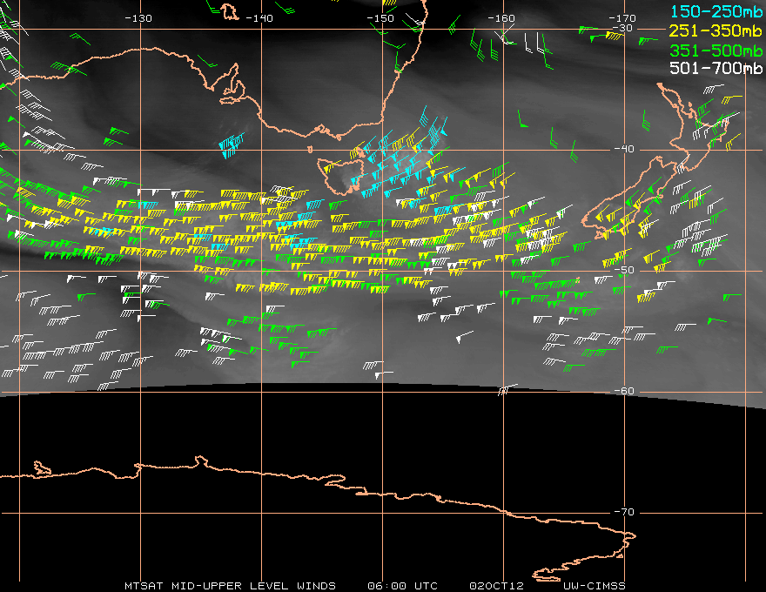766x592 pixels.
Task: Click the -140 longitude label
Action: [259, 18]
